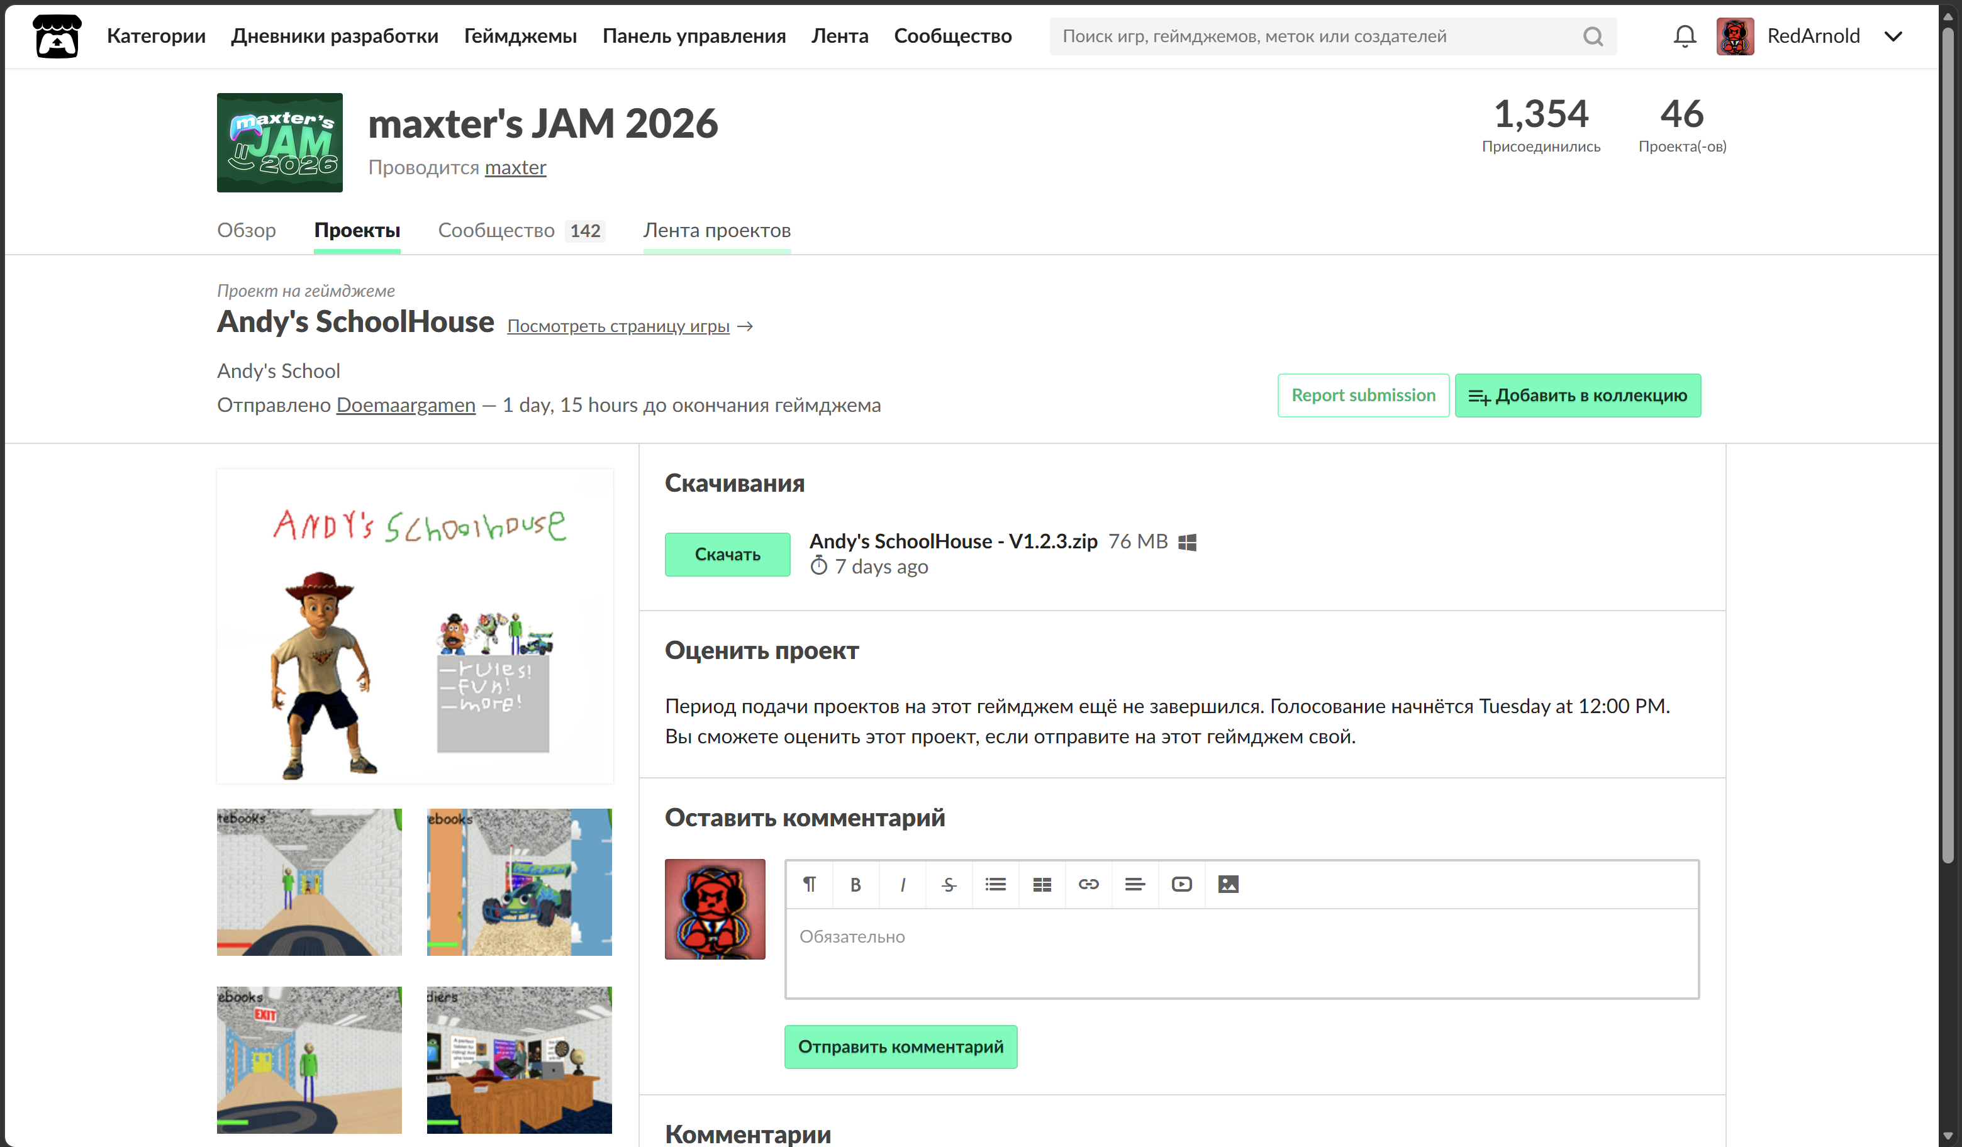Open the wooden desk office screenshot thumbnail
This screenshot has width=1962, height=1147.
pos(520,1060)
